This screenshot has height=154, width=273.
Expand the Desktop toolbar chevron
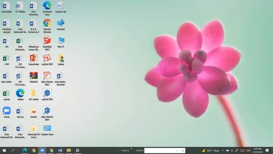131,149
